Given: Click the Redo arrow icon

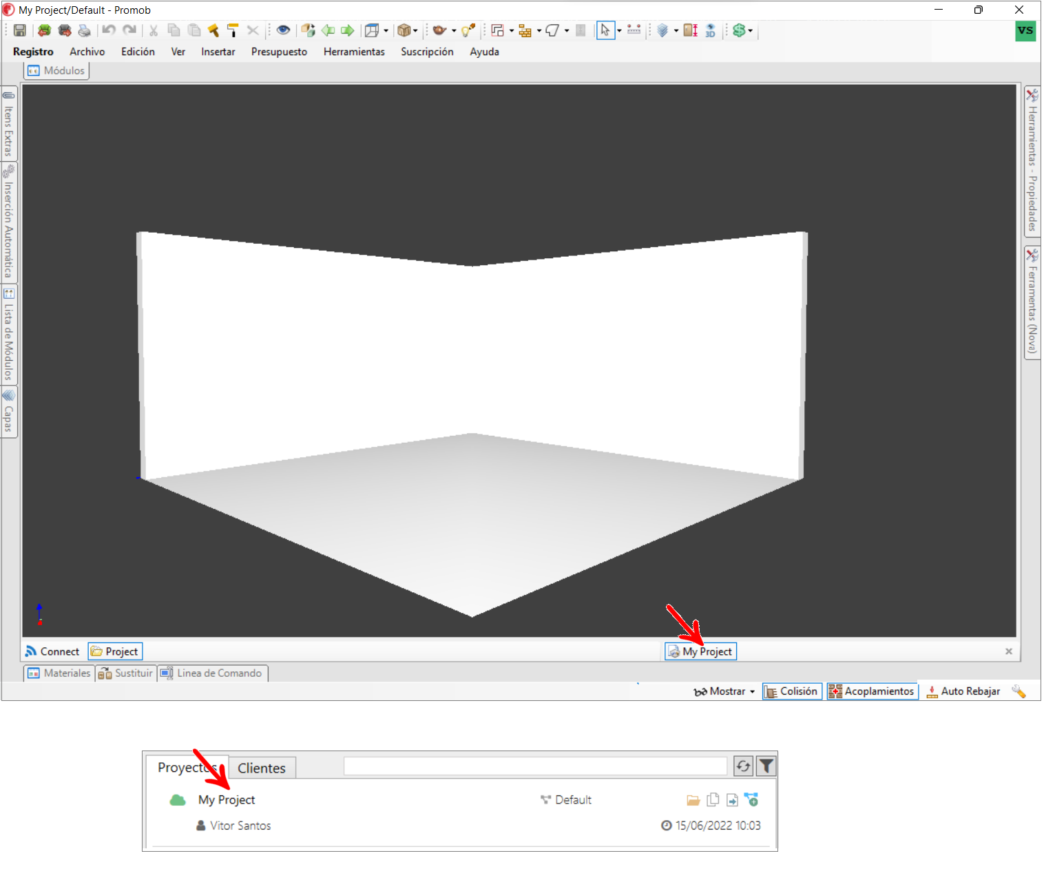Looking at the screenshot, I should point(129,30).
